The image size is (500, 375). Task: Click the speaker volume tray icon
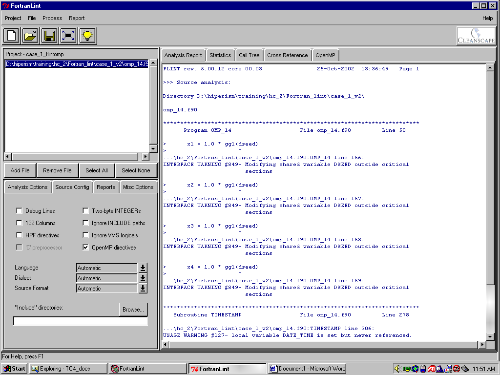(396, 369)
